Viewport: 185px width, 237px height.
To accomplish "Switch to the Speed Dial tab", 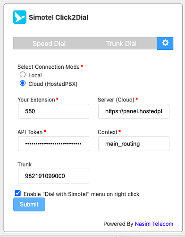I will 49,44.
